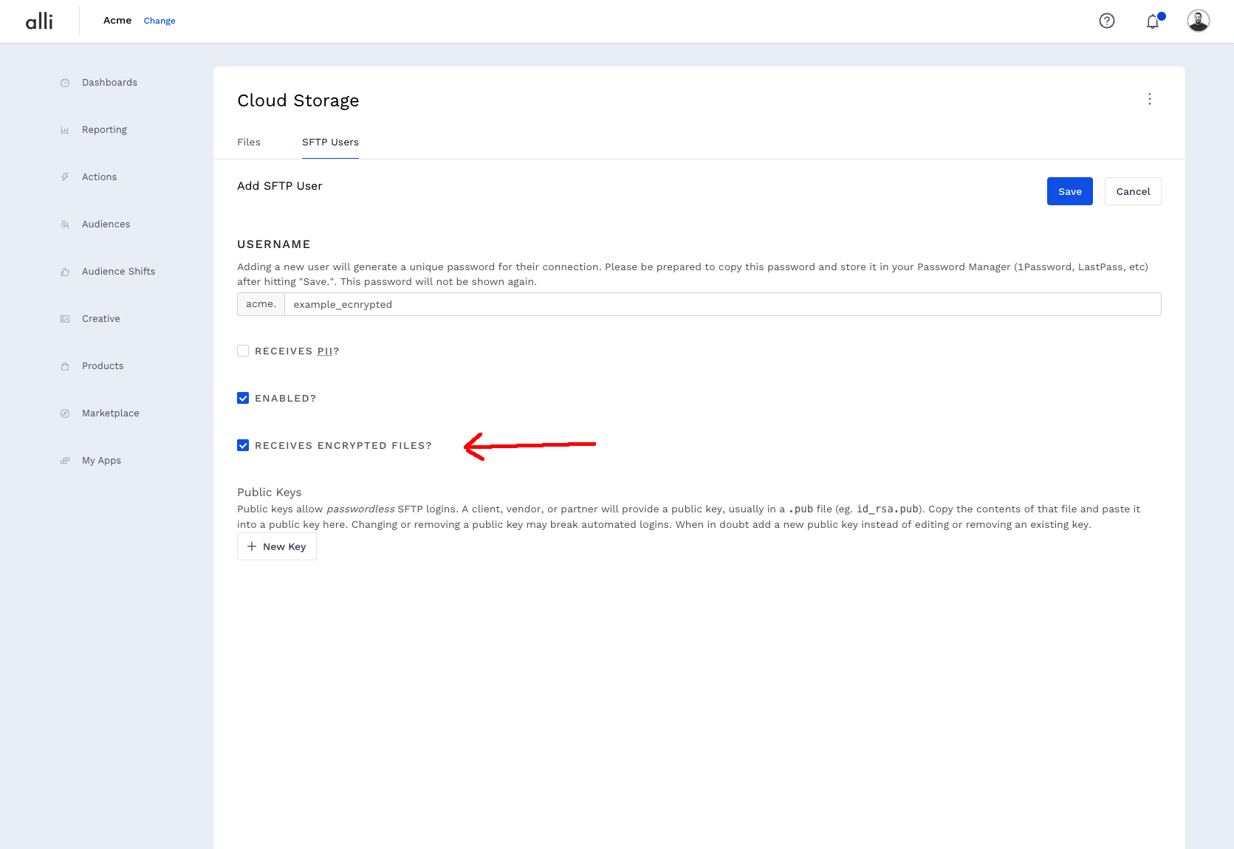Click Change to switch client
Viewport: 1234px width, 849px height.
160,21
